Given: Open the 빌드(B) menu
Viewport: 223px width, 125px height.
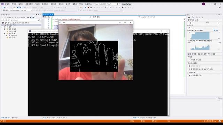Looking at the screenshot, I should tap(37, 4).
